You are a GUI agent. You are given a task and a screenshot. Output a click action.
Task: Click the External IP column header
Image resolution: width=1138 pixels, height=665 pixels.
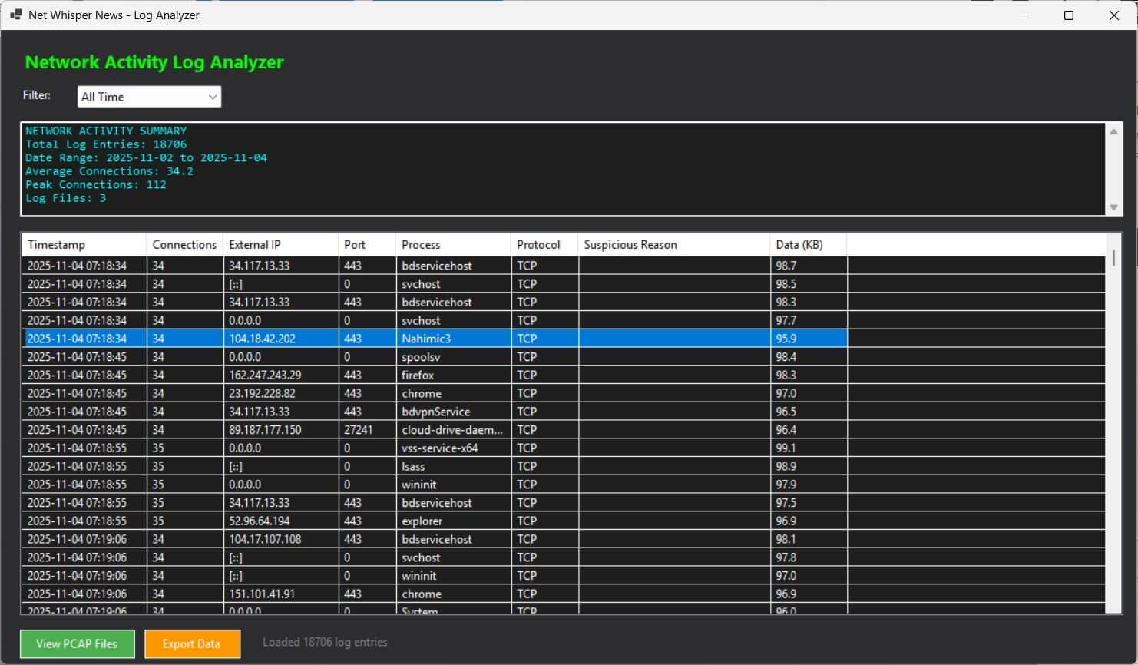point(280,245)
